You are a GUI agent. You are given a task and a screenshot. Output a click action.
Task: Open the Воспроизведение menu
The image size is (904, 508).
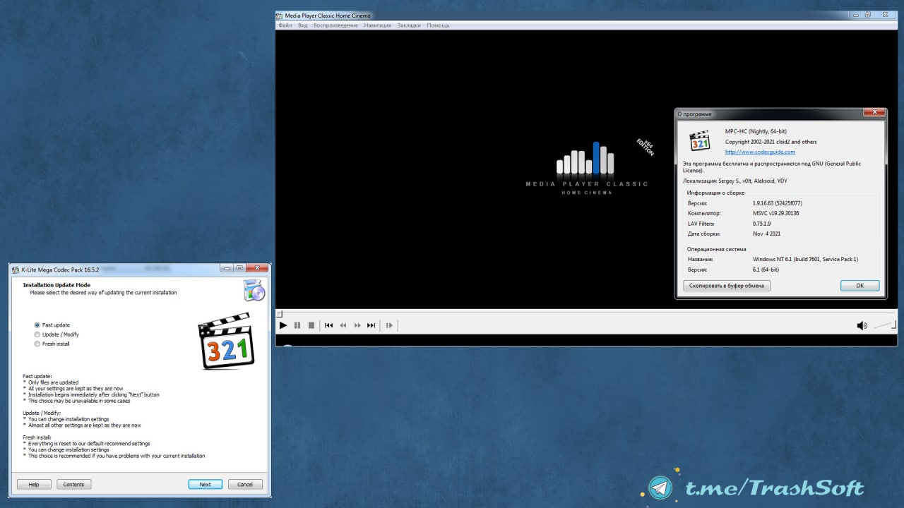[335, 25]
